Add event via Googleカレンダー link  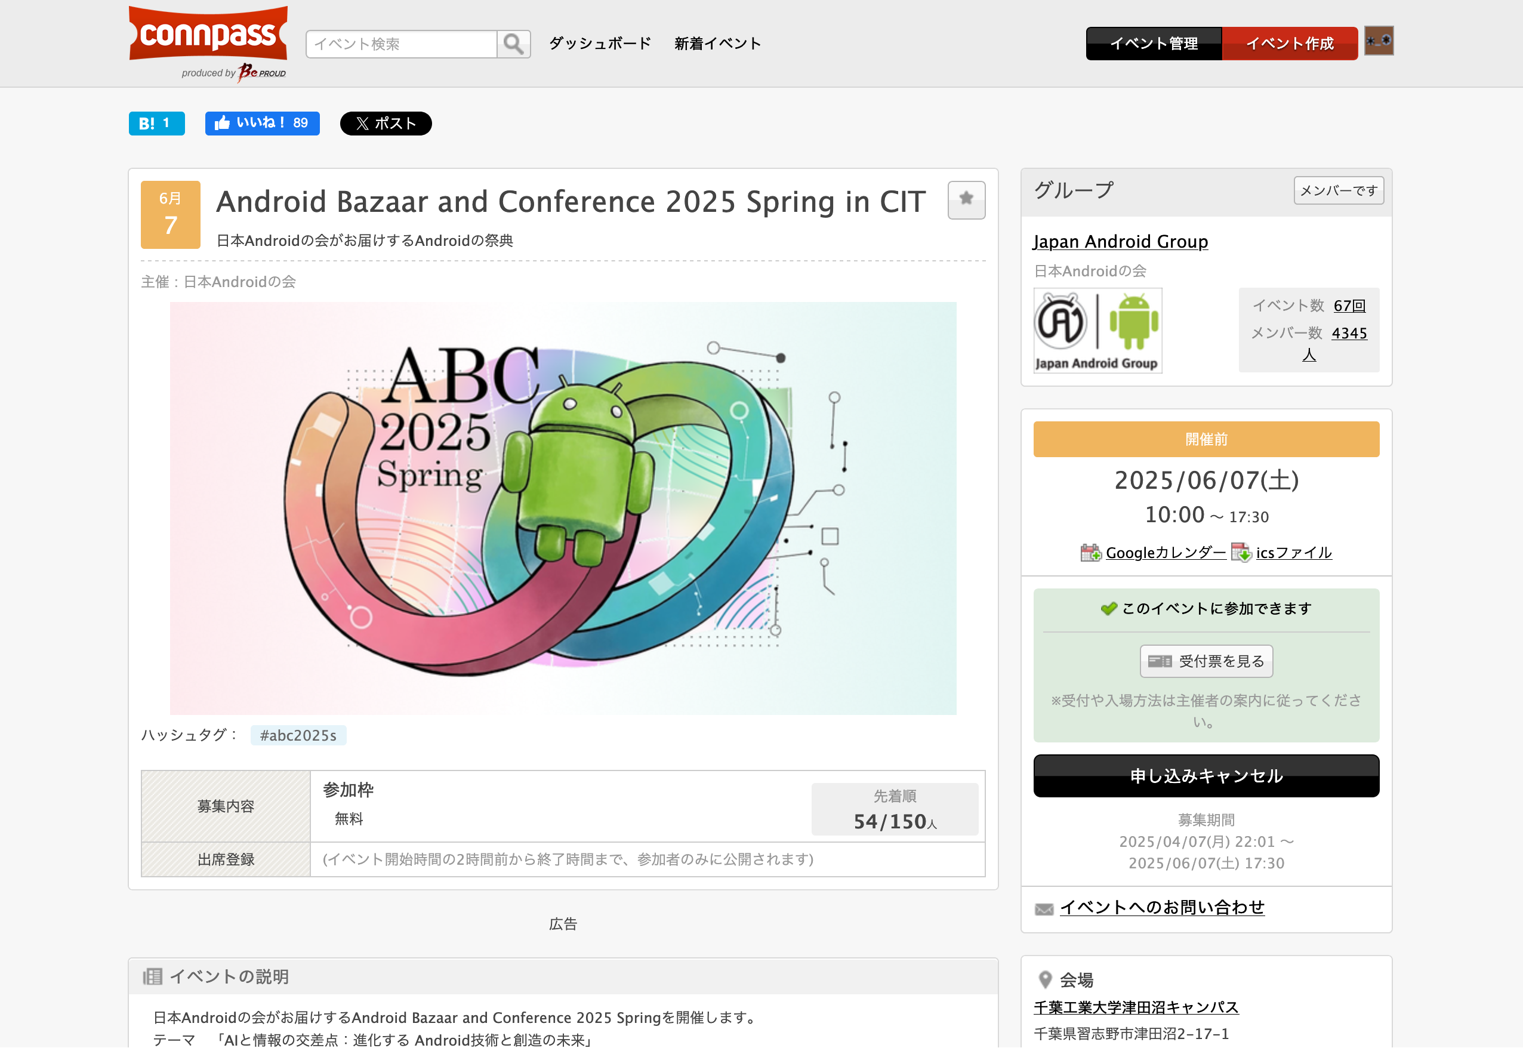[1166, 553]
